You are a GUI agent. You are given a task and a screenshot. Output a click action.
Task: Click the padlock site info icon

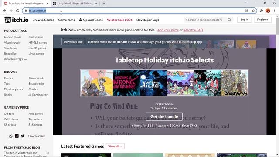[26, 10]
